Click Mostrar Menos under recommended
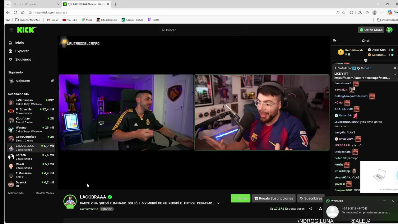 (44, 193)
